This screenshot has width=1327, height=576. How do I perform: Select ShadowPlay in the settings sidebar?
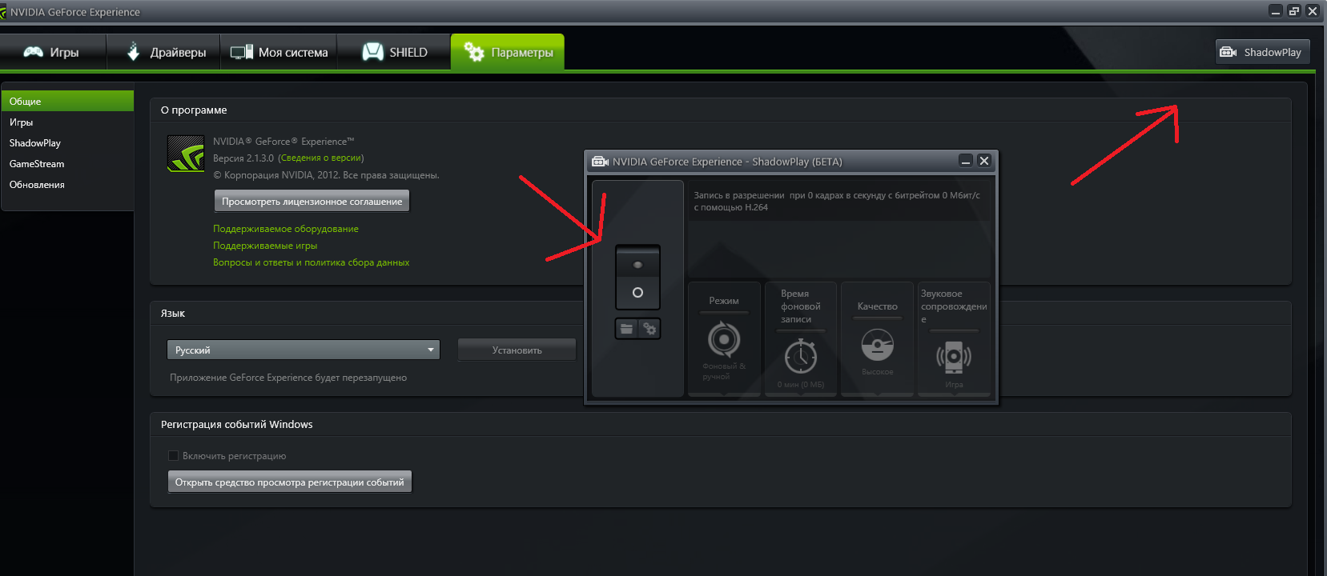(67, 143)
